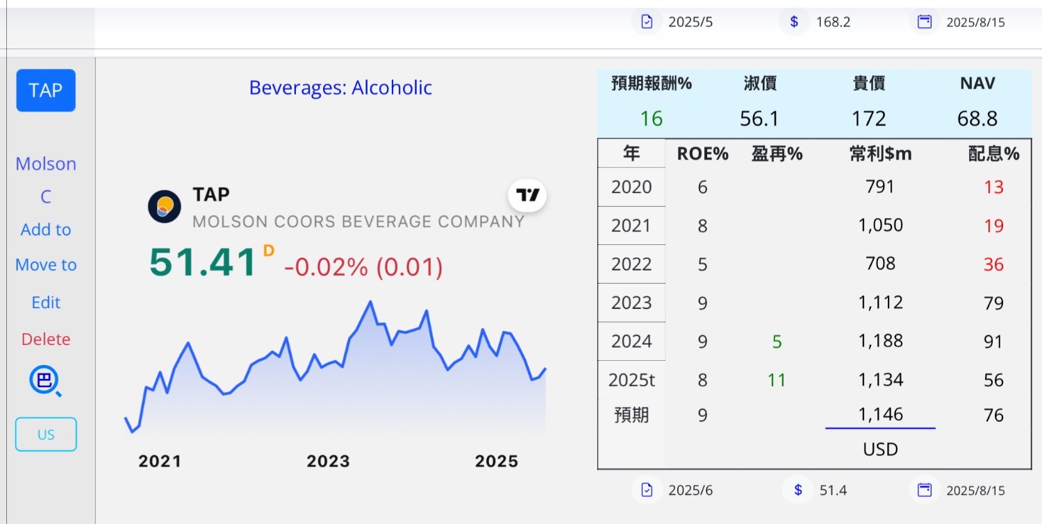Click the 1,112 profit value
Image resolution: width=1042 pixels, height=524 pixels.
point(880,303)
